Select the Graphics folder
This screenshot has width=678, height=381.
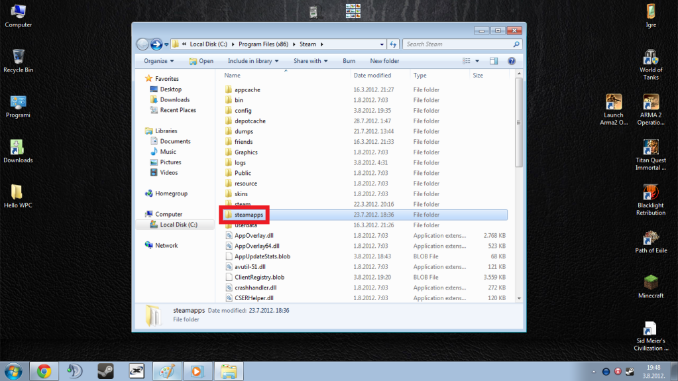(x=246, y=152)
